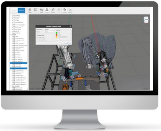Click the OK button in the visualizer dialog
The height and width of the screenshot is (131, 161).
(x=68, y=43)
